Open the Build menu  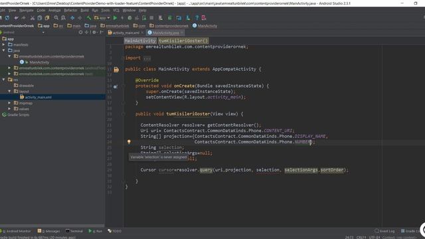(84, 11)
